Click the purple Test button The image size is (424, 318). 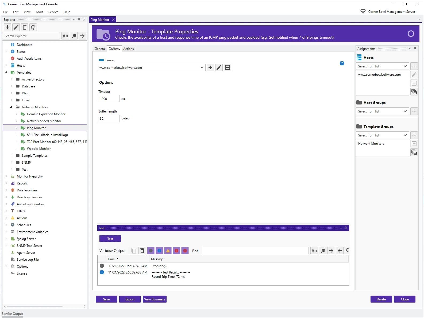pyautogui.click(x=110, y=239)
